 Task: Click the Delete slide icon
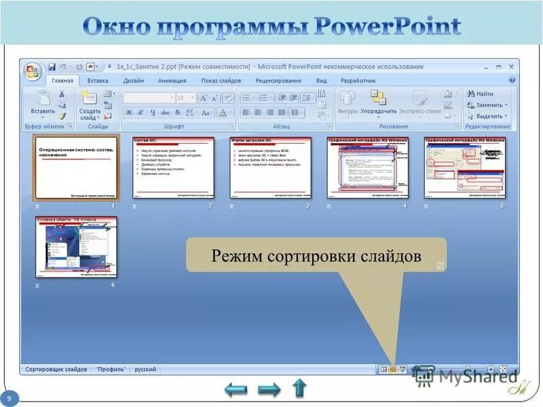tap(108, 116)
